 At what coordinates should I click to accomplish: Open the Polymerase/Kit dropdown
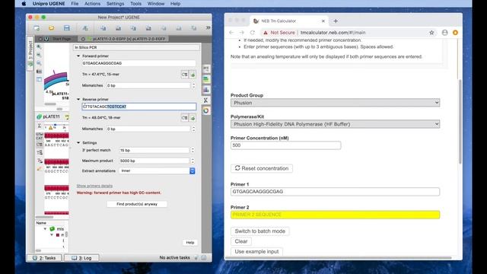[x=335, y=124]
